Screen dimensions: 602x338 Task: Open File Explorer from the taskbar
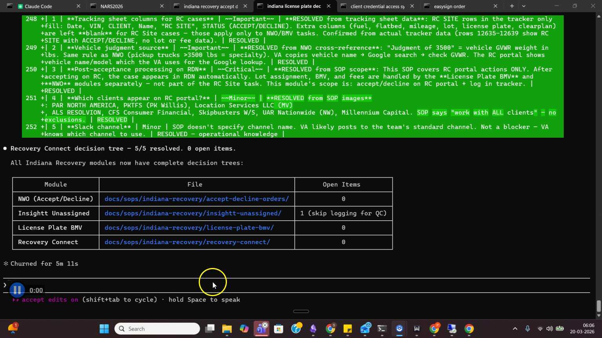point(227,329)
